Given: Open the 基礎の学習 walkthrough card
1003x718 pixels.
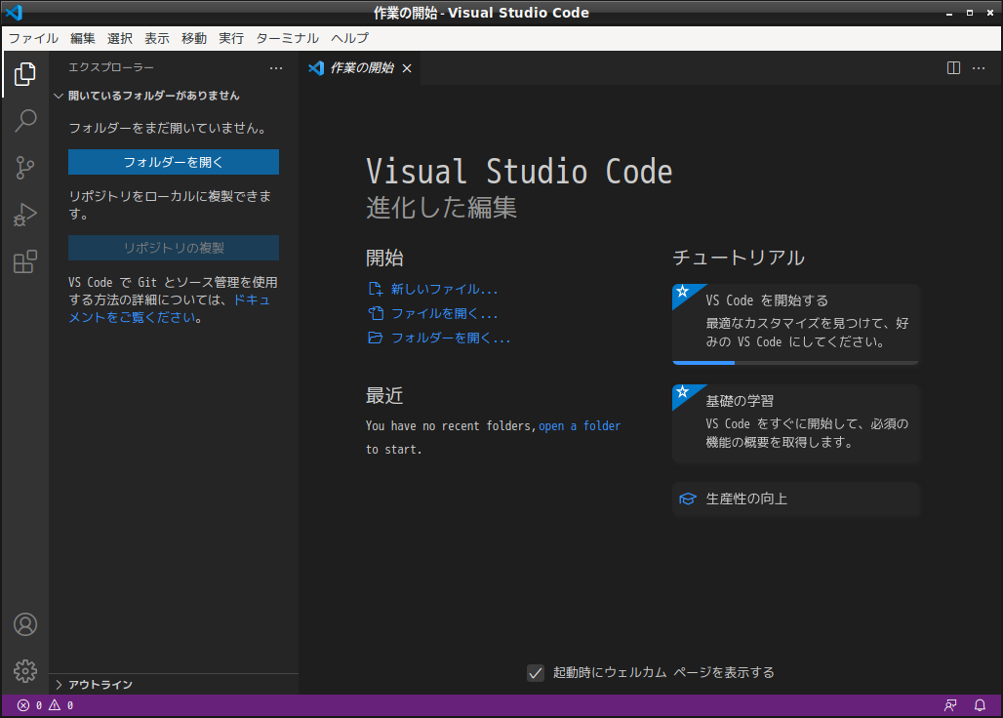Looking at the screenshot, I should [796, 424].
